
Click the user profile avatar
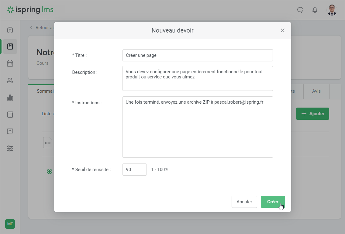332,10
